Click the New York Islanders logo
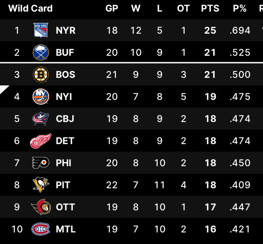The height and width of the screenshot is (244, 263). 41,96
